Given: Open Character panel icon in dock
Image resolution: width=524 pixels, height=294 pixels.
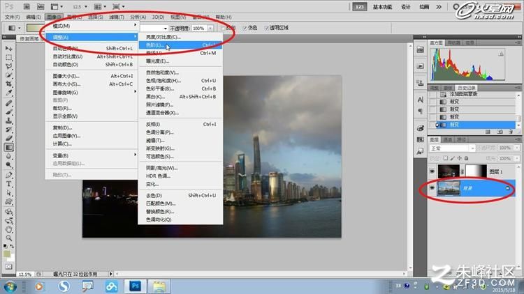Looking at the screenshot, I should click(x=421, y=100).
